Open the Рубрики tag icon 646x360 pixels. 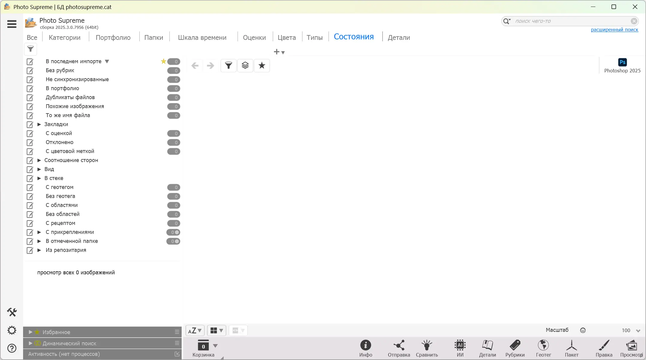(x=515, y=346)
